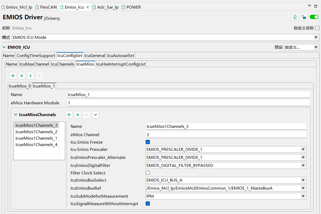This screenshot has height=214, width=321.
Task: Open the IcuEmiosBusSelect dropdown
Action: [x=302, y=180]
